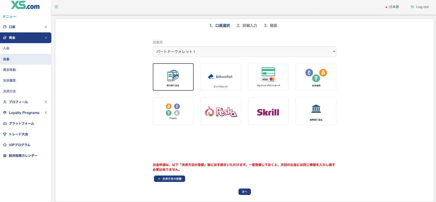Open プラットフォーム menu item
Image resolution: width=436 pixels, height=202 pixels.
coord(26,124)
